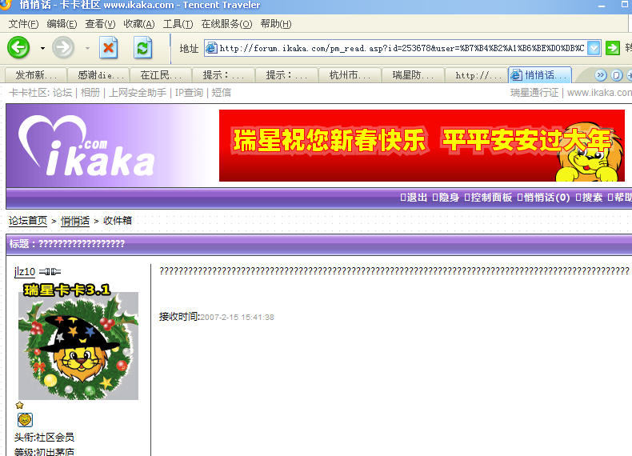Click the 隐身 link in the purple bar

pos(449,198)
